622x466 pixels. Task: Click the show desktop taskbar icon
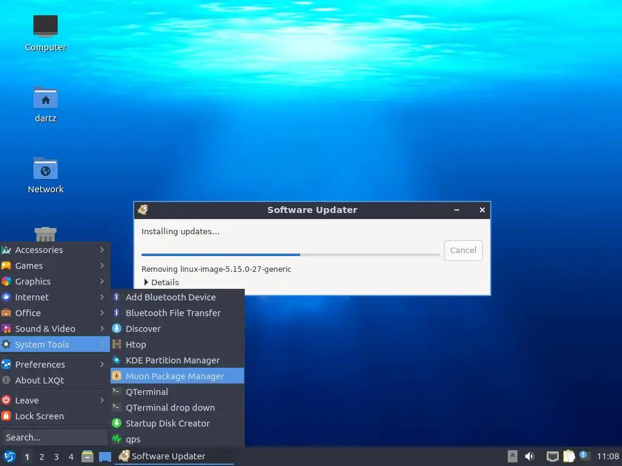pos(104,456)
